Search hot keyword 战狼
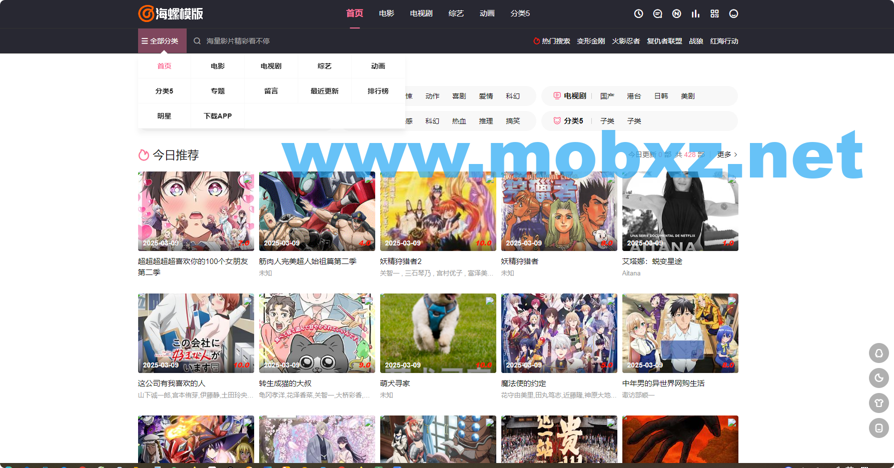Image resolution: width=894 pixels, height=468 pixels. pos(696,41)
